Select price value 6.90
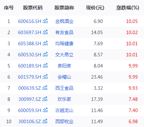This screenshot has height=127, width=144. pos(98,21)
